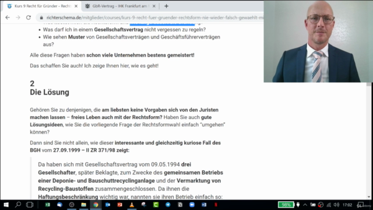
Task: Go back to the previous page in Chrome
Action: coord(8,17)
